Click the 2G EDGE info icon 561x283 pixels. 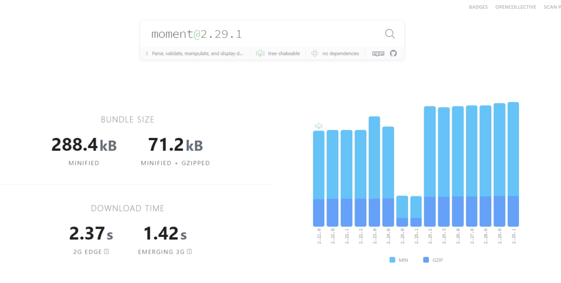[x=107, y=251]
